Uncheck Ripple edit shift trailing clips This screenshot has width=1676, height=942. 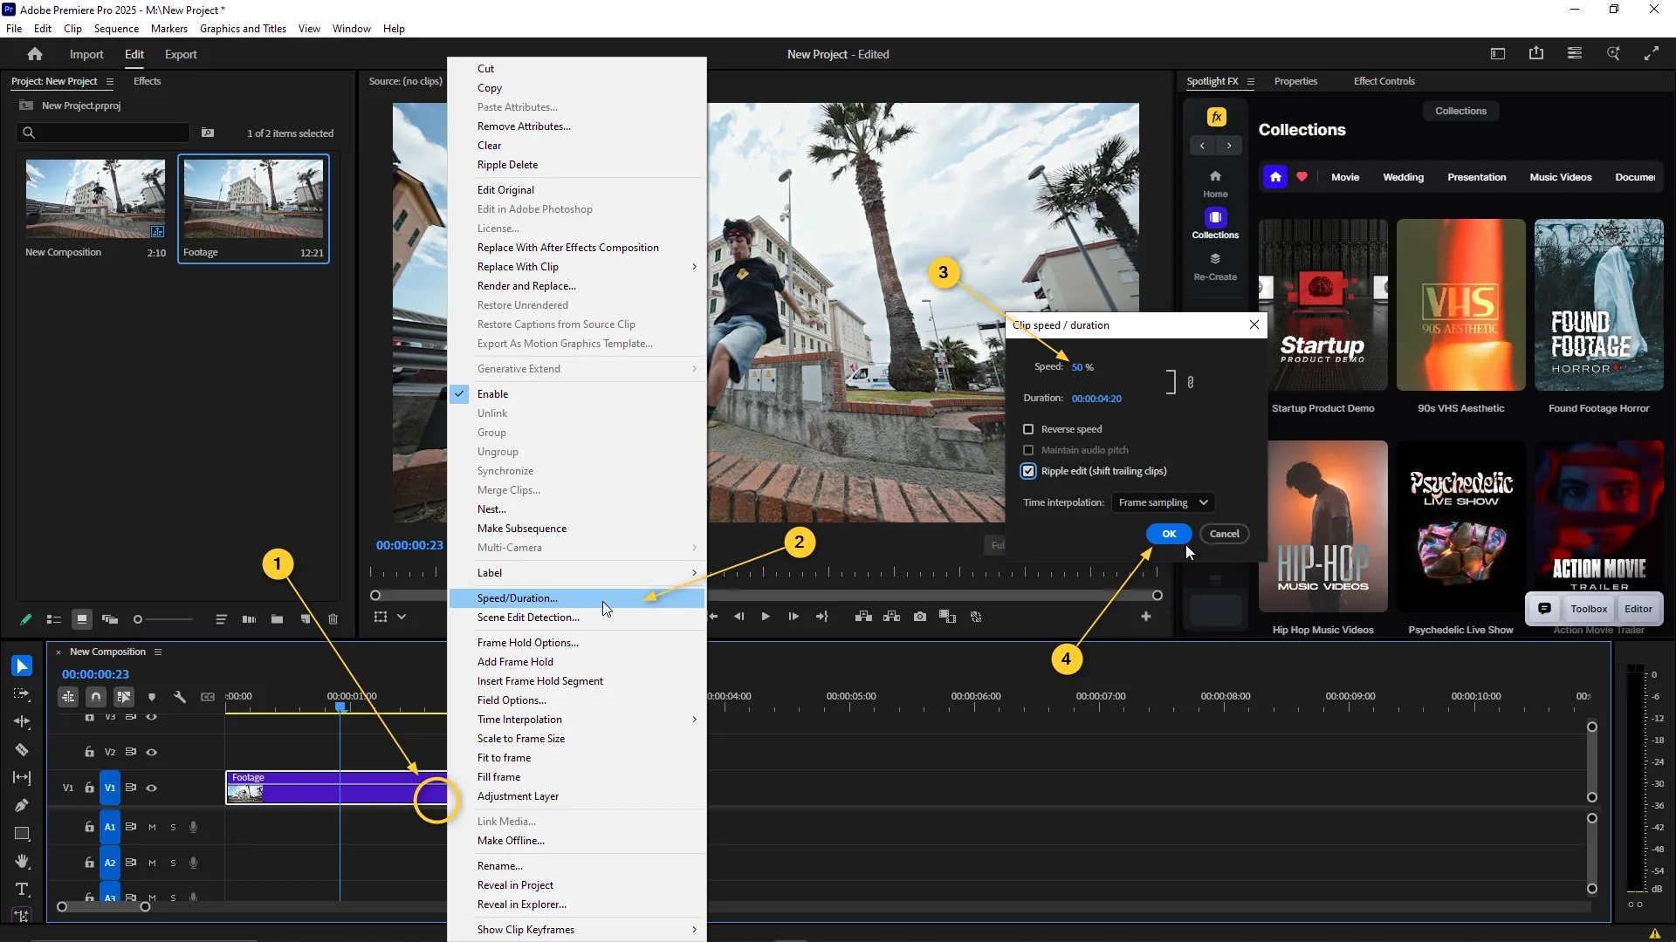tap(1028, 471)
